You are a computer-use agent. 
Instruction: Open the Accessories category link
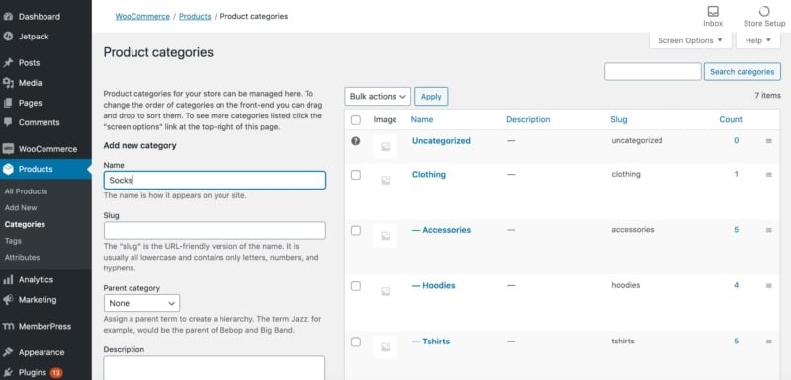click(x=441, y=230)
